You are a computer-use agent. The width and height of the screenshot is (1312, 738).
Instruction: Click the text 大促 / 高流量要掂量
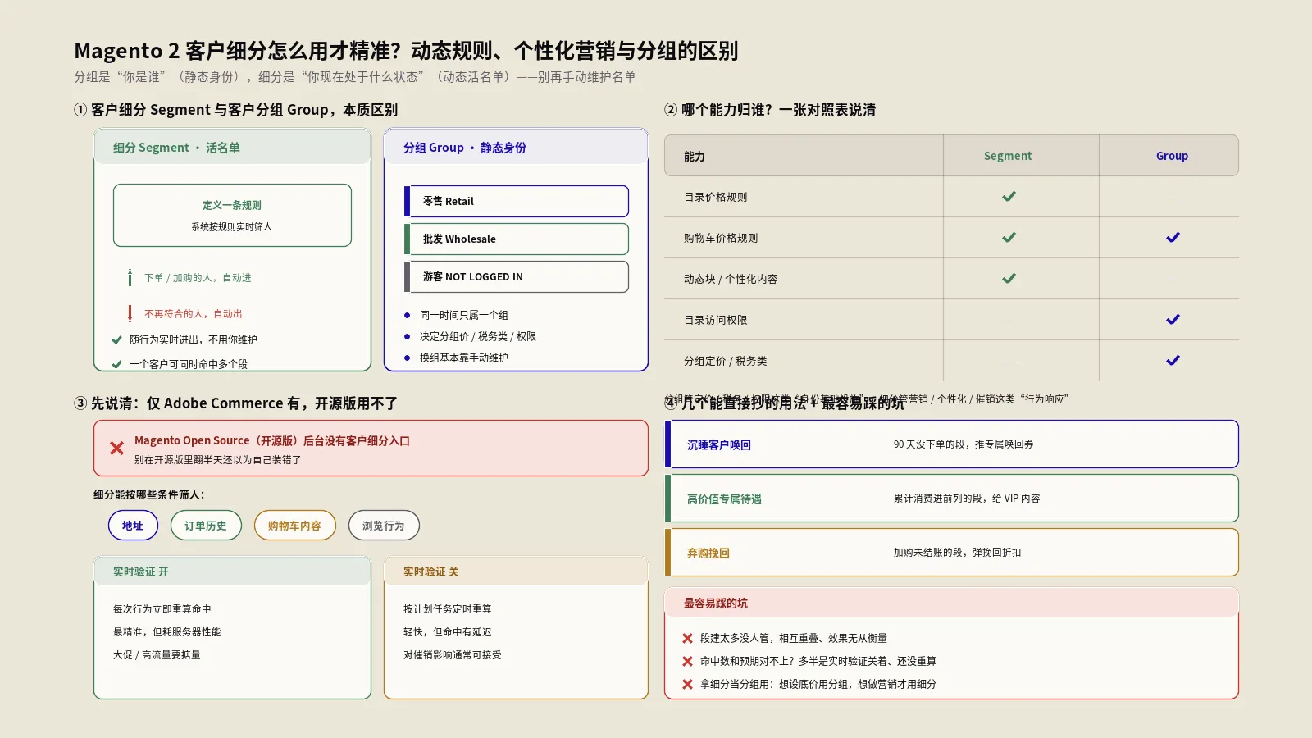tap(157, 655)
